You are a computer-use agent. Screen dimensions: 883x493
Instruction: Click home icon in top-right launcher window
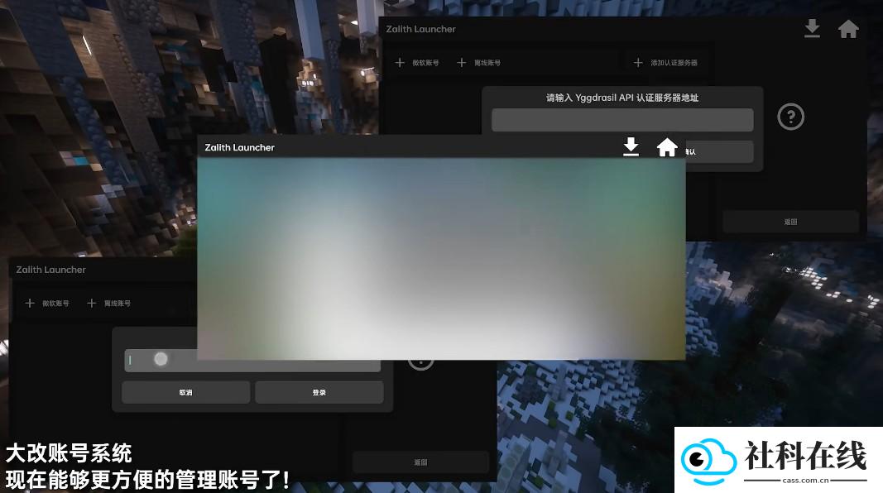point(848,29)
